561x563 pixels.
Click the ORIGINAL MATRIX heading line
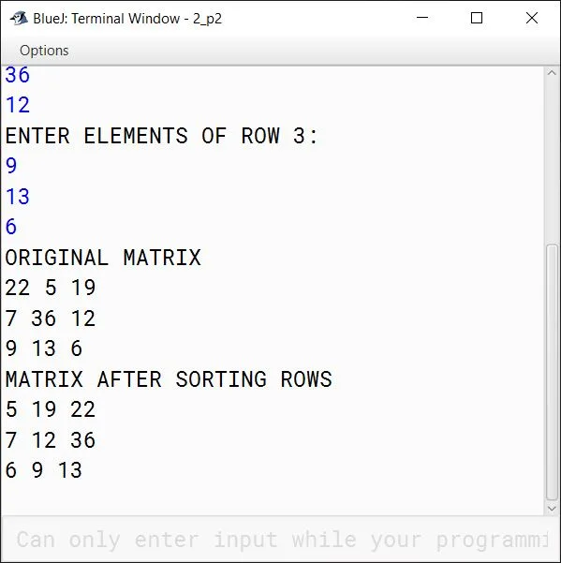[x=103, y=258]
